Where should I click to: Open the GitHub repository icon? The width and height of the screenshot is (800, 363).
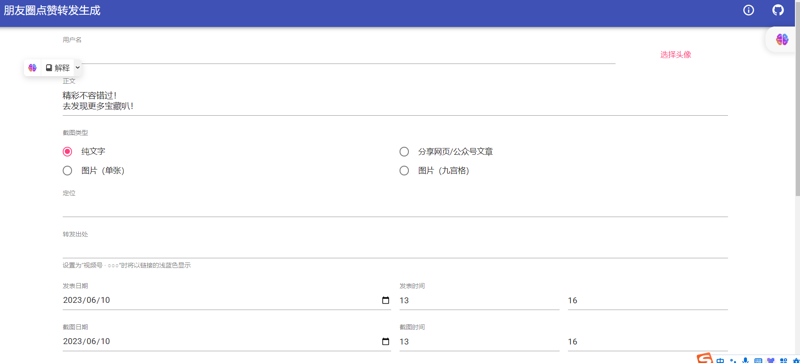(x=778, y=10)
